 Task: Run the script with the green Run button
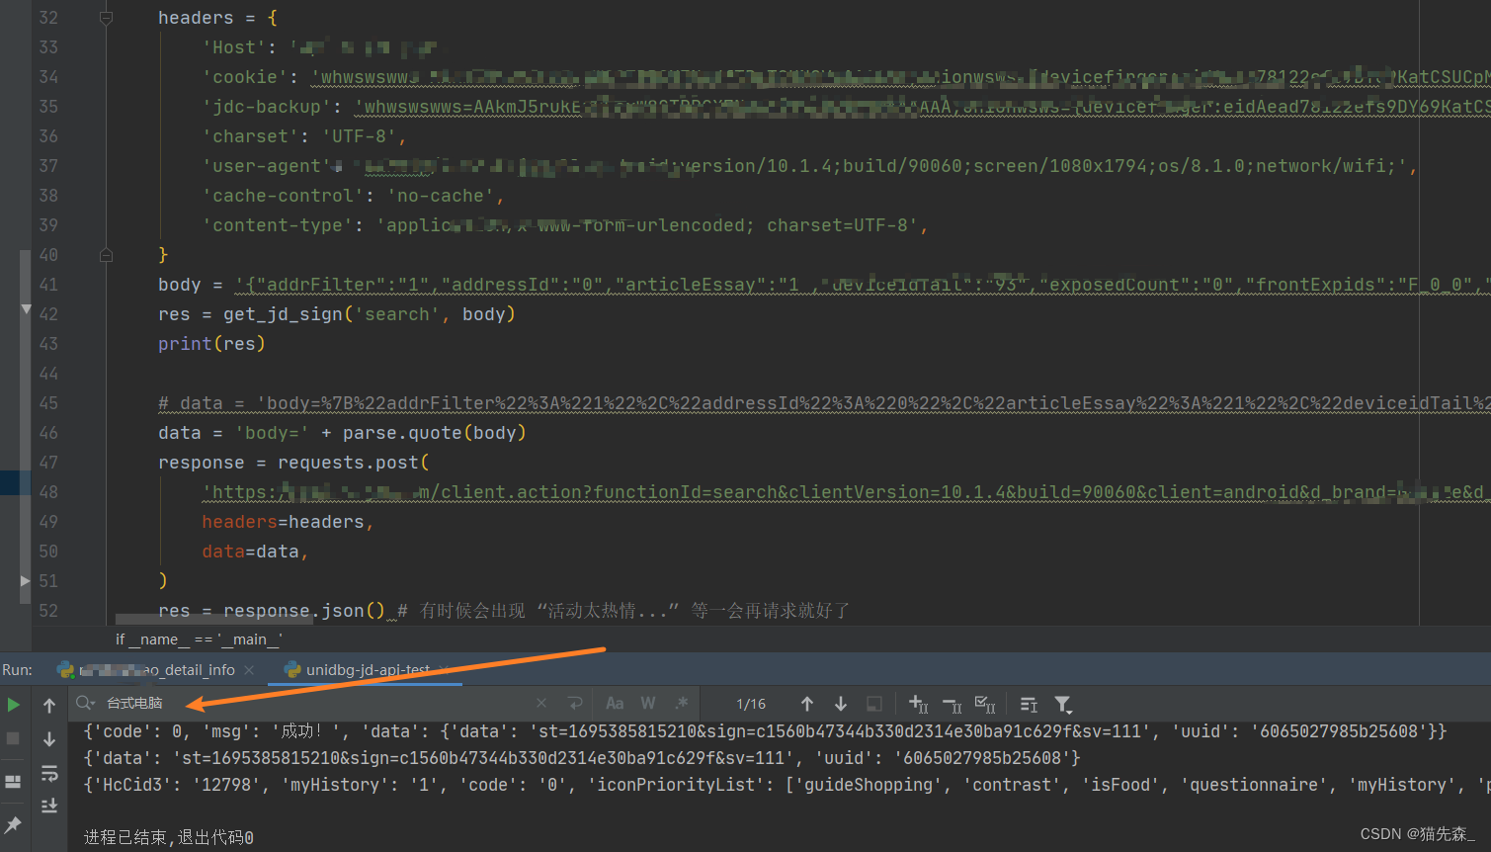coord(13,704)
